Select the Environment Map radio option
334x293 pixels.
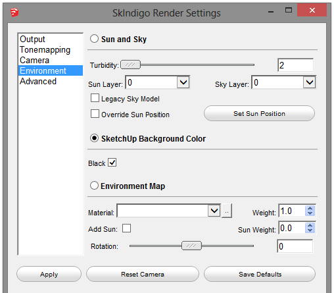94,186
